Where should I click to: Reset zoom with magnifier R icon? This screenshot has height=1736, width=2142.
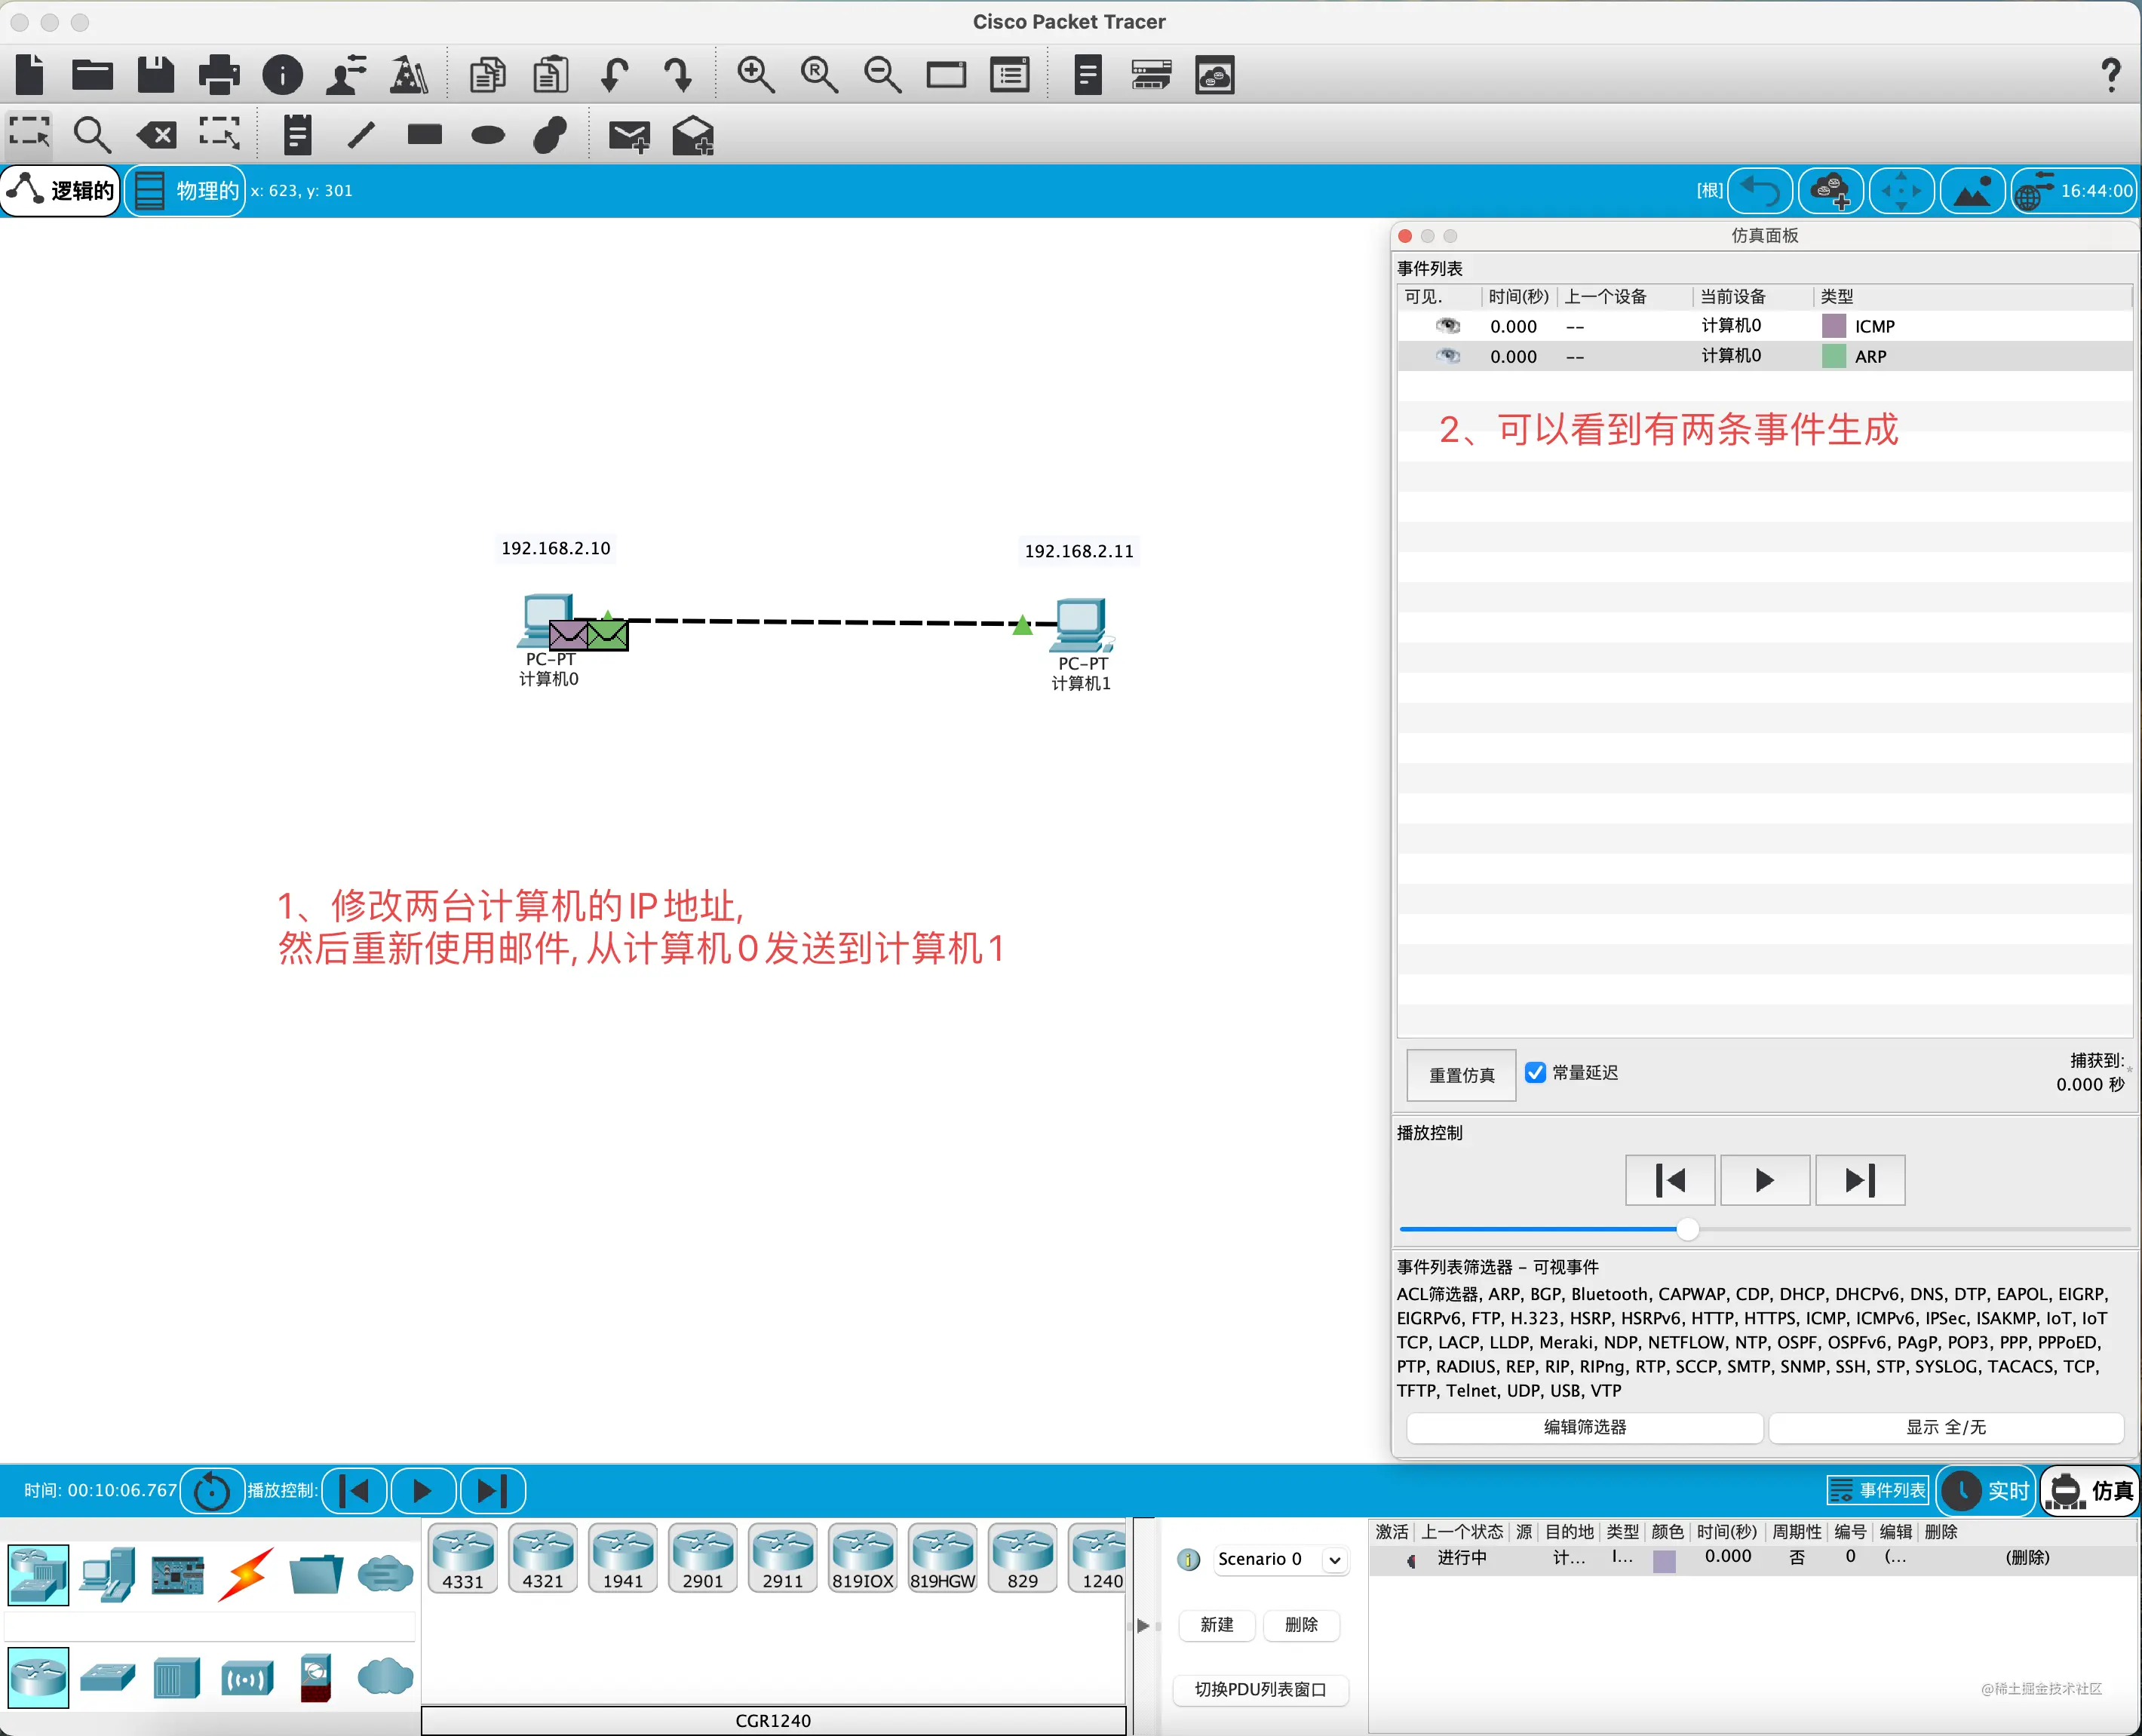point(820,75)
